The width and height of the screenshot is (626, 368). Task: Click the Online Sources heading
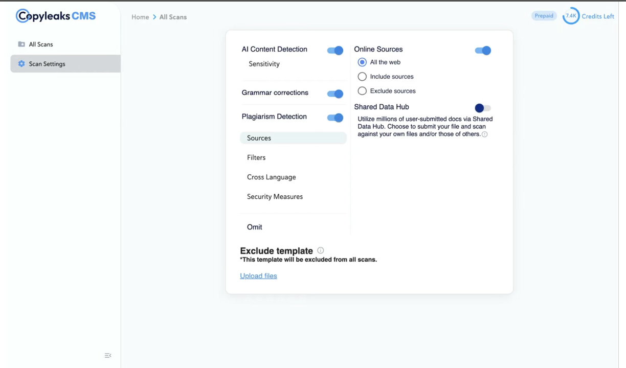(378, 50)
